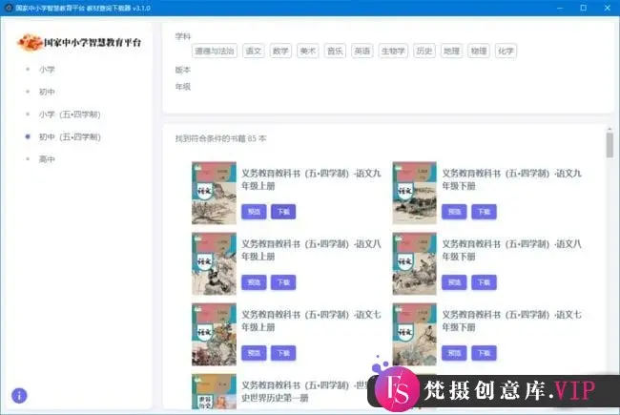Select 高中 in the sidebar

point(47,159)
